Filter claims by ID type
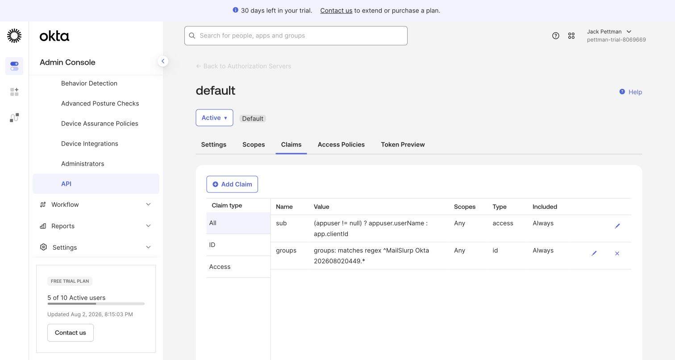This screenshot has width=675, height=360. (238, 245)
